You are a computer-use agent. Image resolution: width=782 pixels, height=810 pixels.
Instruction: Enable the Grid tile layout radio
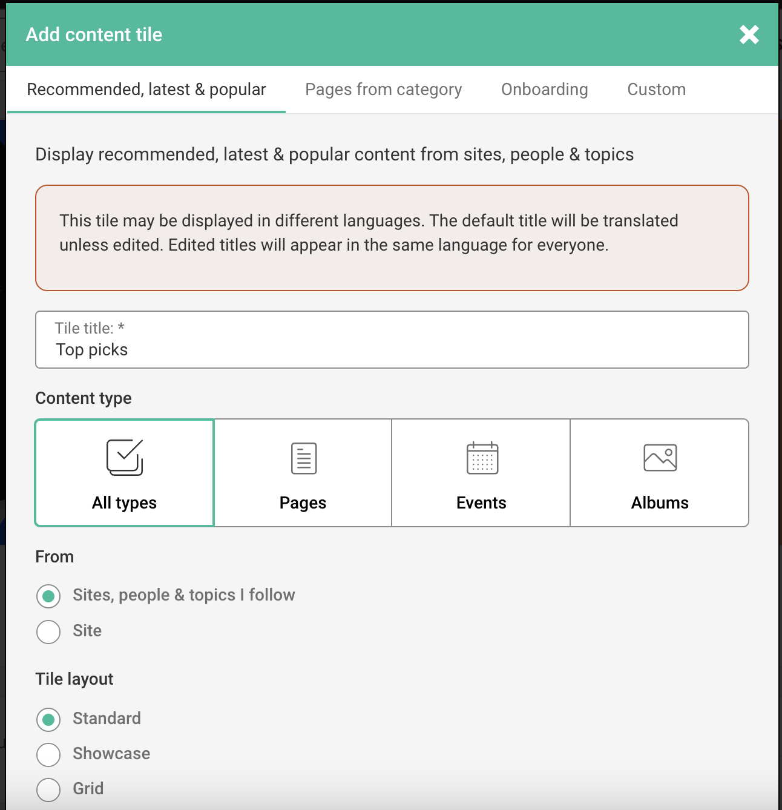[x=48, y=789]
